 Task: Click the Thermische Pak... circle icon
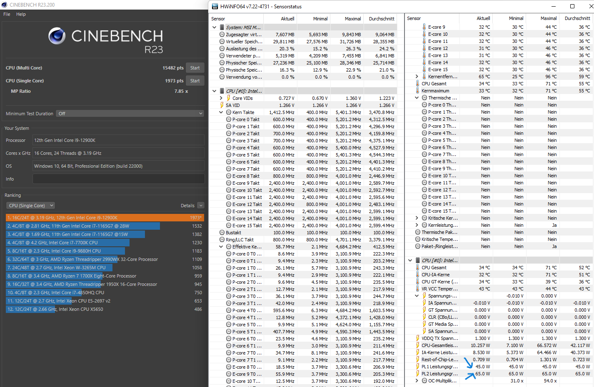[x=418, y=232]
